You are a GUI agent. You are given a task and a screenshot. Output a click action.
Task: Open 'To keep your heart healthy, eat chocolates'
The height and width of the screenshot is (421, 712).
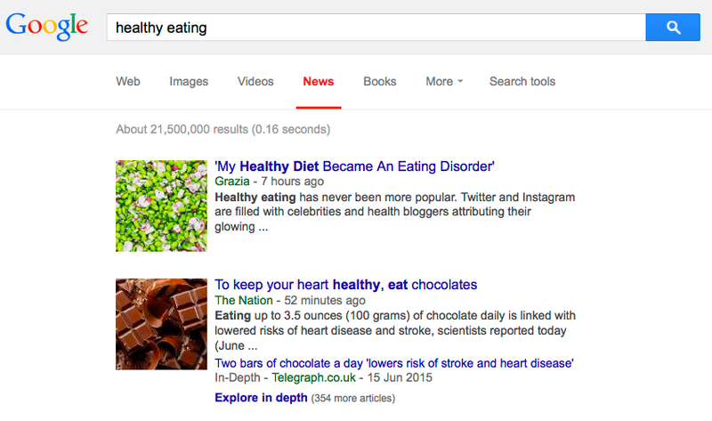pos(346,285)
